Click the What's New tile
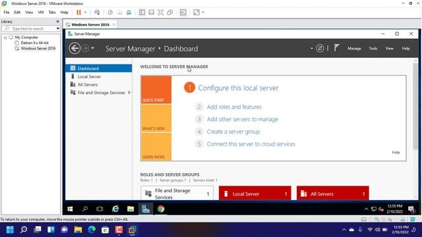The height and width of the screenshot is (237, 422). click(156, 118)
